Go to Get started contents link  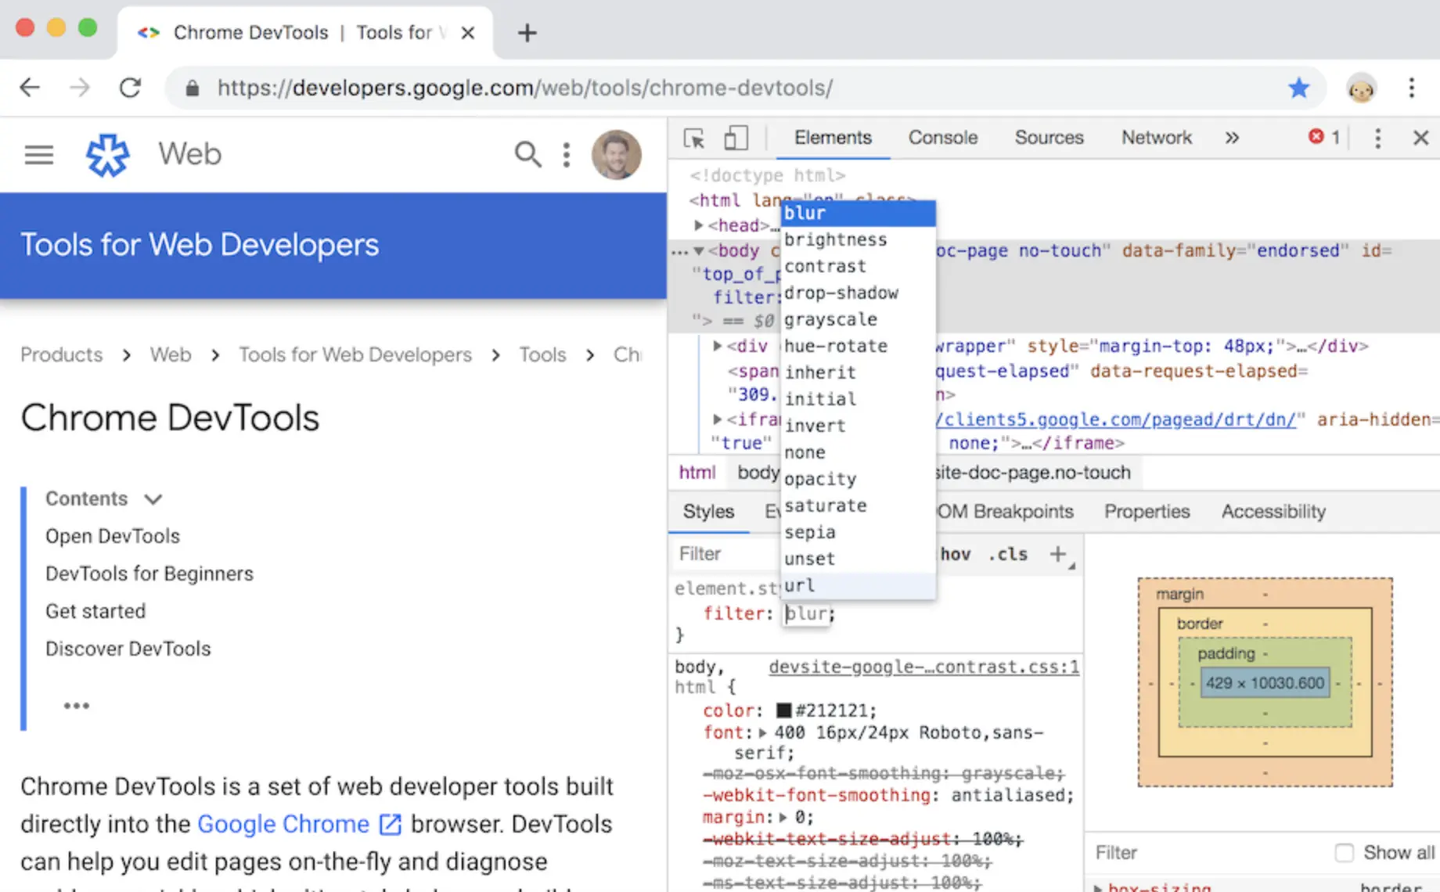pos(95,611)
